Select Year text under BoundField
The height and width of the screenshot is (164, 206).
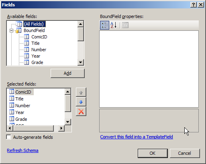point(36,56)
